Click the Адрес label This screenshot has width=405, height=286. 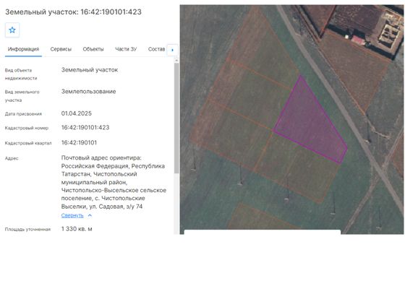point(12,158)
